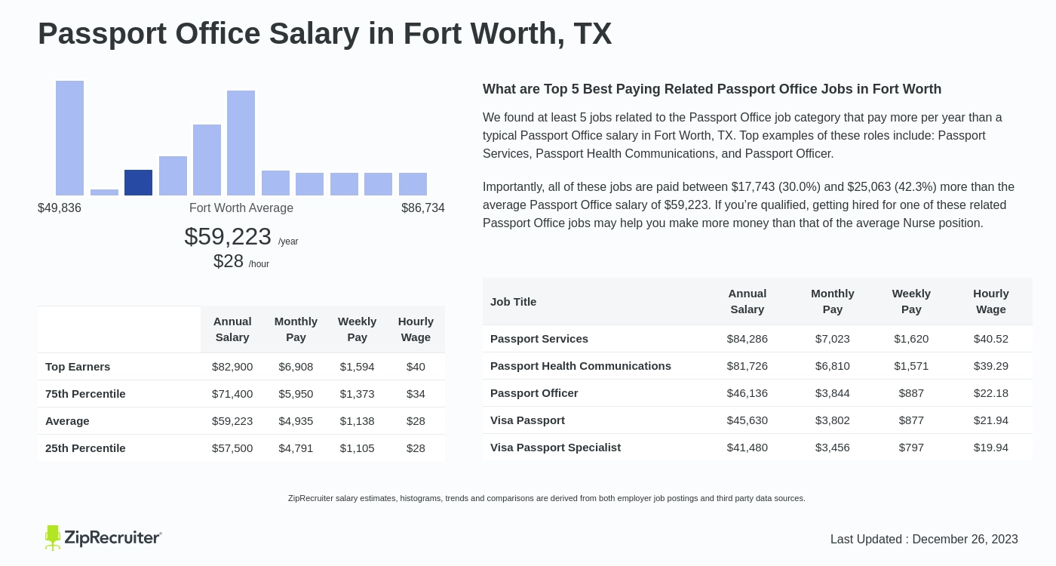Image resolution: width=1056 pixels, height=566 pixels.
Task: Click the 75th Percentile hourly wage $34
Action: click(416, 394)
